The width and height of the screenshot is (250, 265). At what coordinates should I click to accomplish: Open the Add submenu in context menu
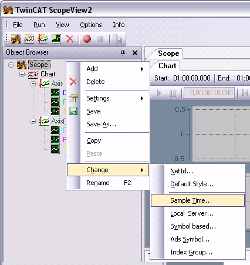(x=108, y=69)
